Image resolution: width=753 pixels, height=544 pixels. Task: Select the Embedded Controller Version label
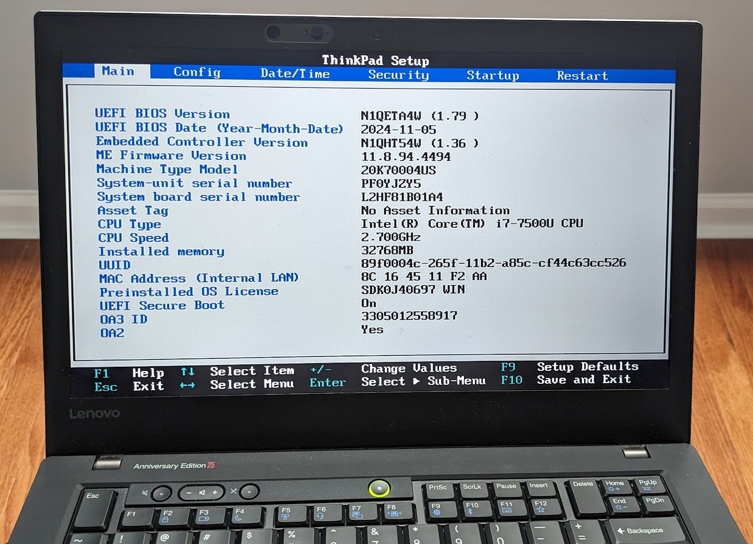201,142
